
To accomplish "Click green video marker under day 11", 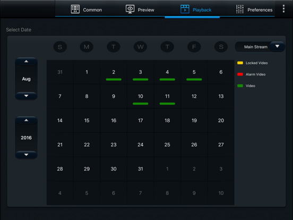I will click(167, 104).
